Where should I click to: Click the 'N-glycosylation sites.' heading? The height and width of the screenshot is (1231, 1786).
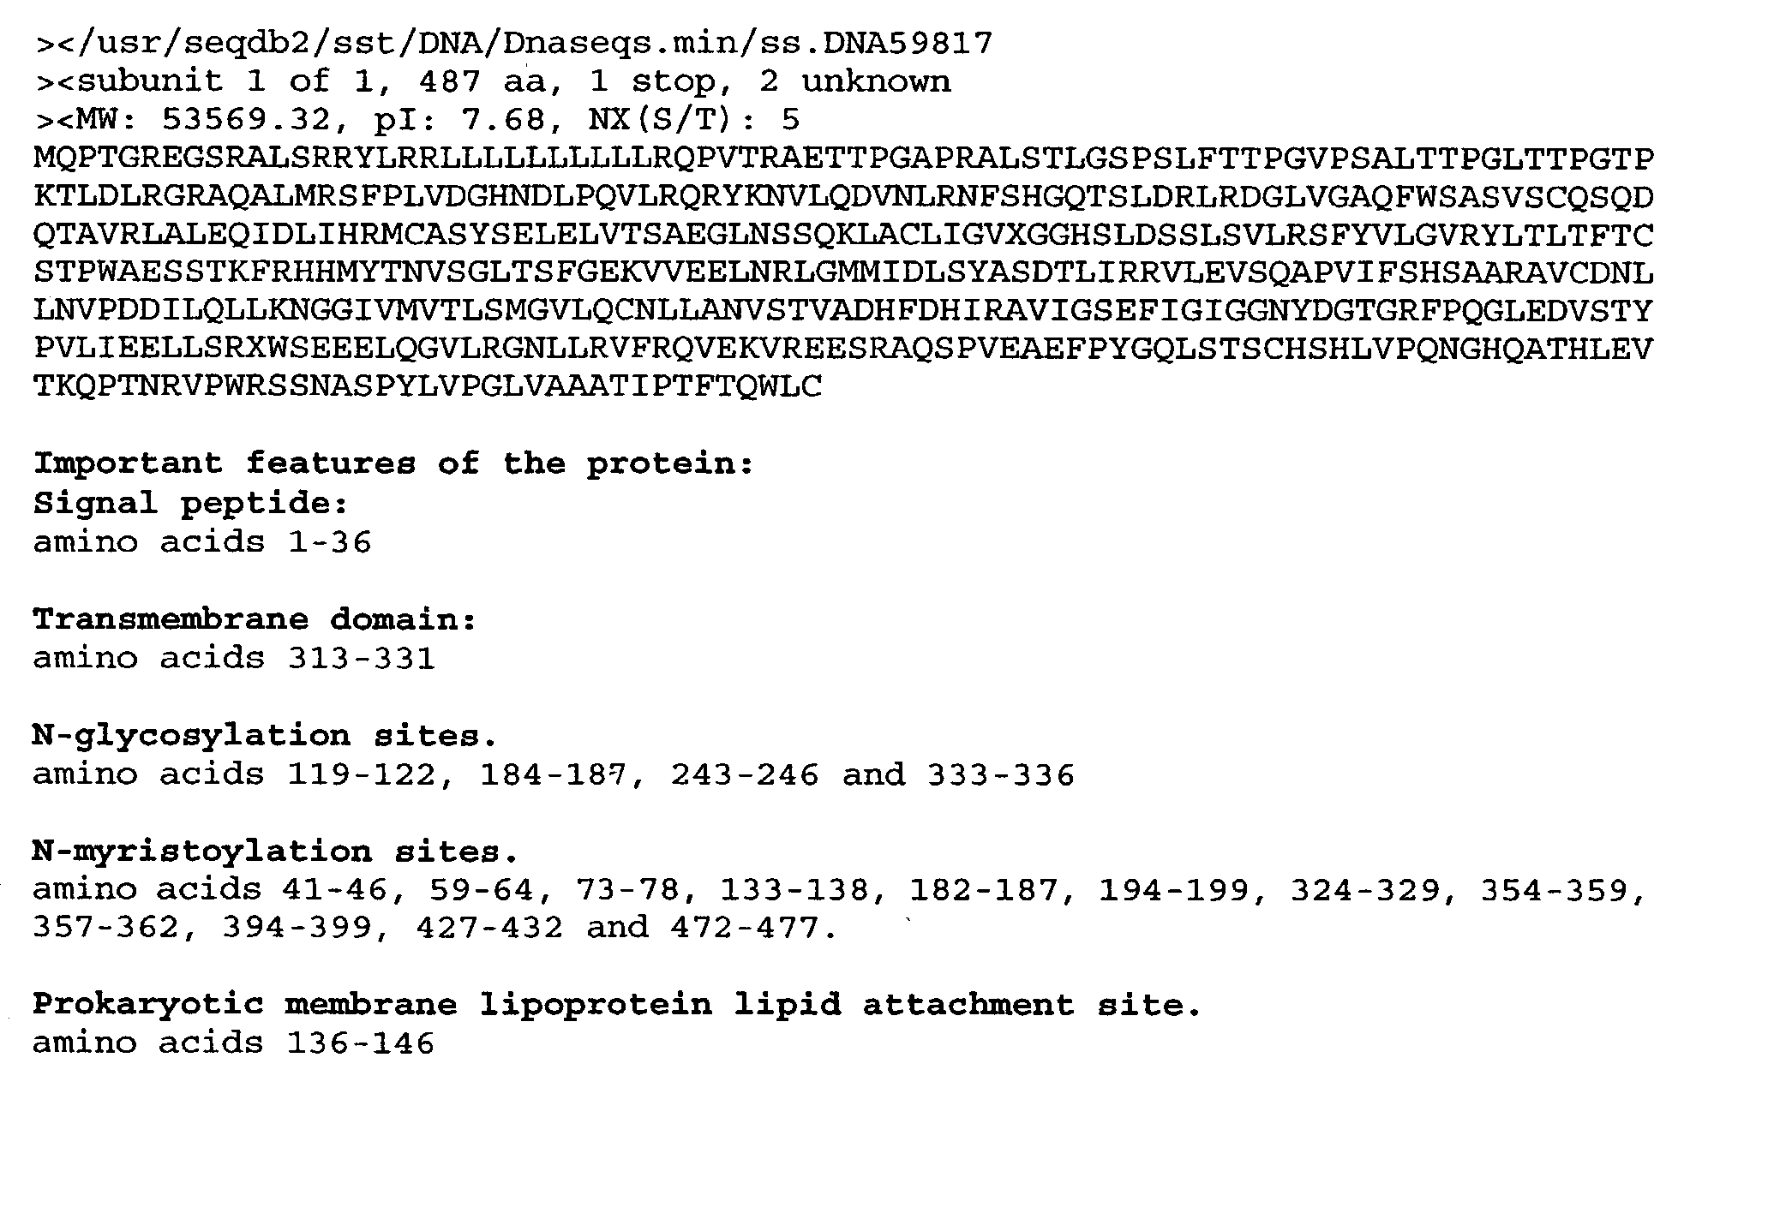click(x=265, y=735)
